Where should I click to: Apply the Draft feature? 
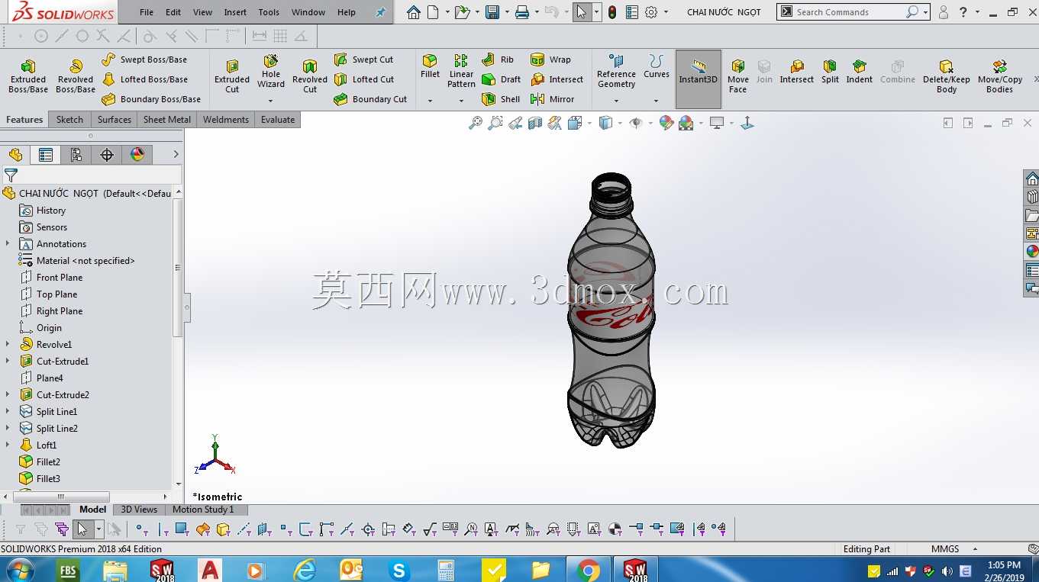(502, 79)
